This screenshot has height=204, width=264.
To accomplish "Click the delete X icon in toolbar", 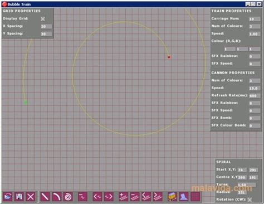I will coord(31,196).
